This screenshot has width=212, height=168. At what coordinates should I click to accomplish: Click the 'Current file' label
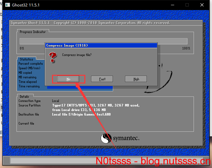(26, 123)
